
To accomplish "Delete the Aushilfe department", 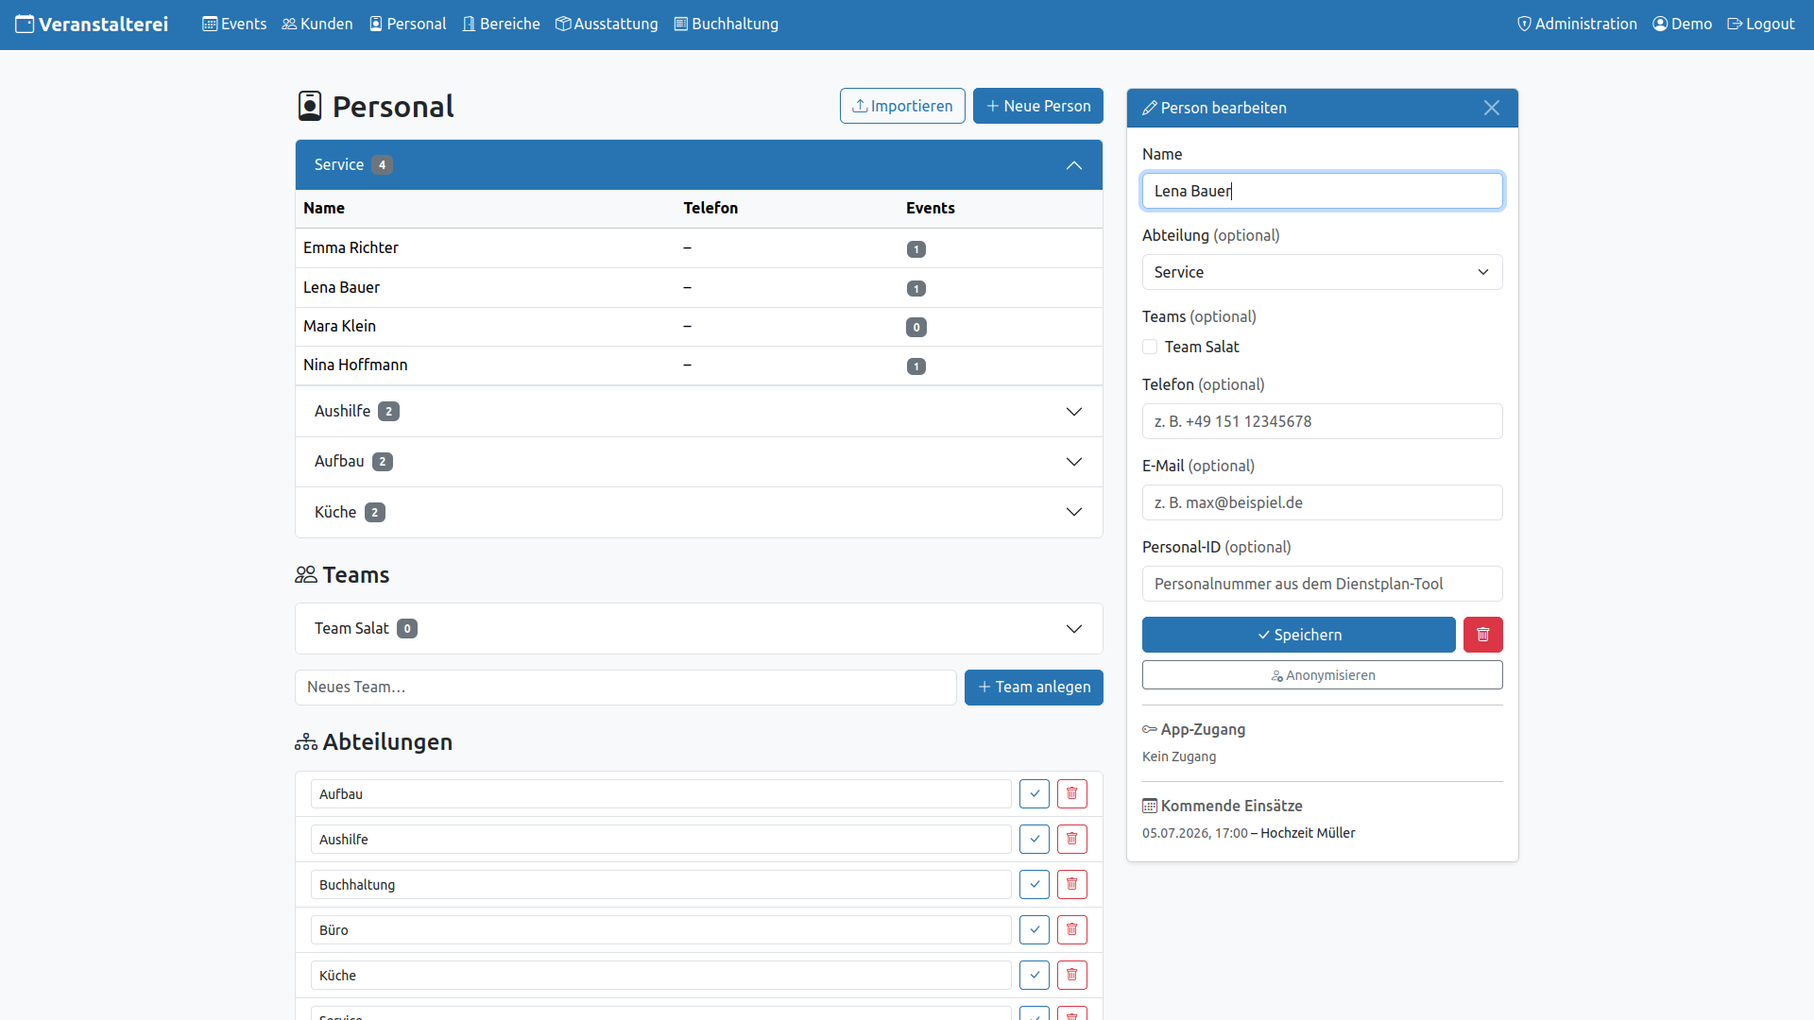I will tap(1072, 839).
